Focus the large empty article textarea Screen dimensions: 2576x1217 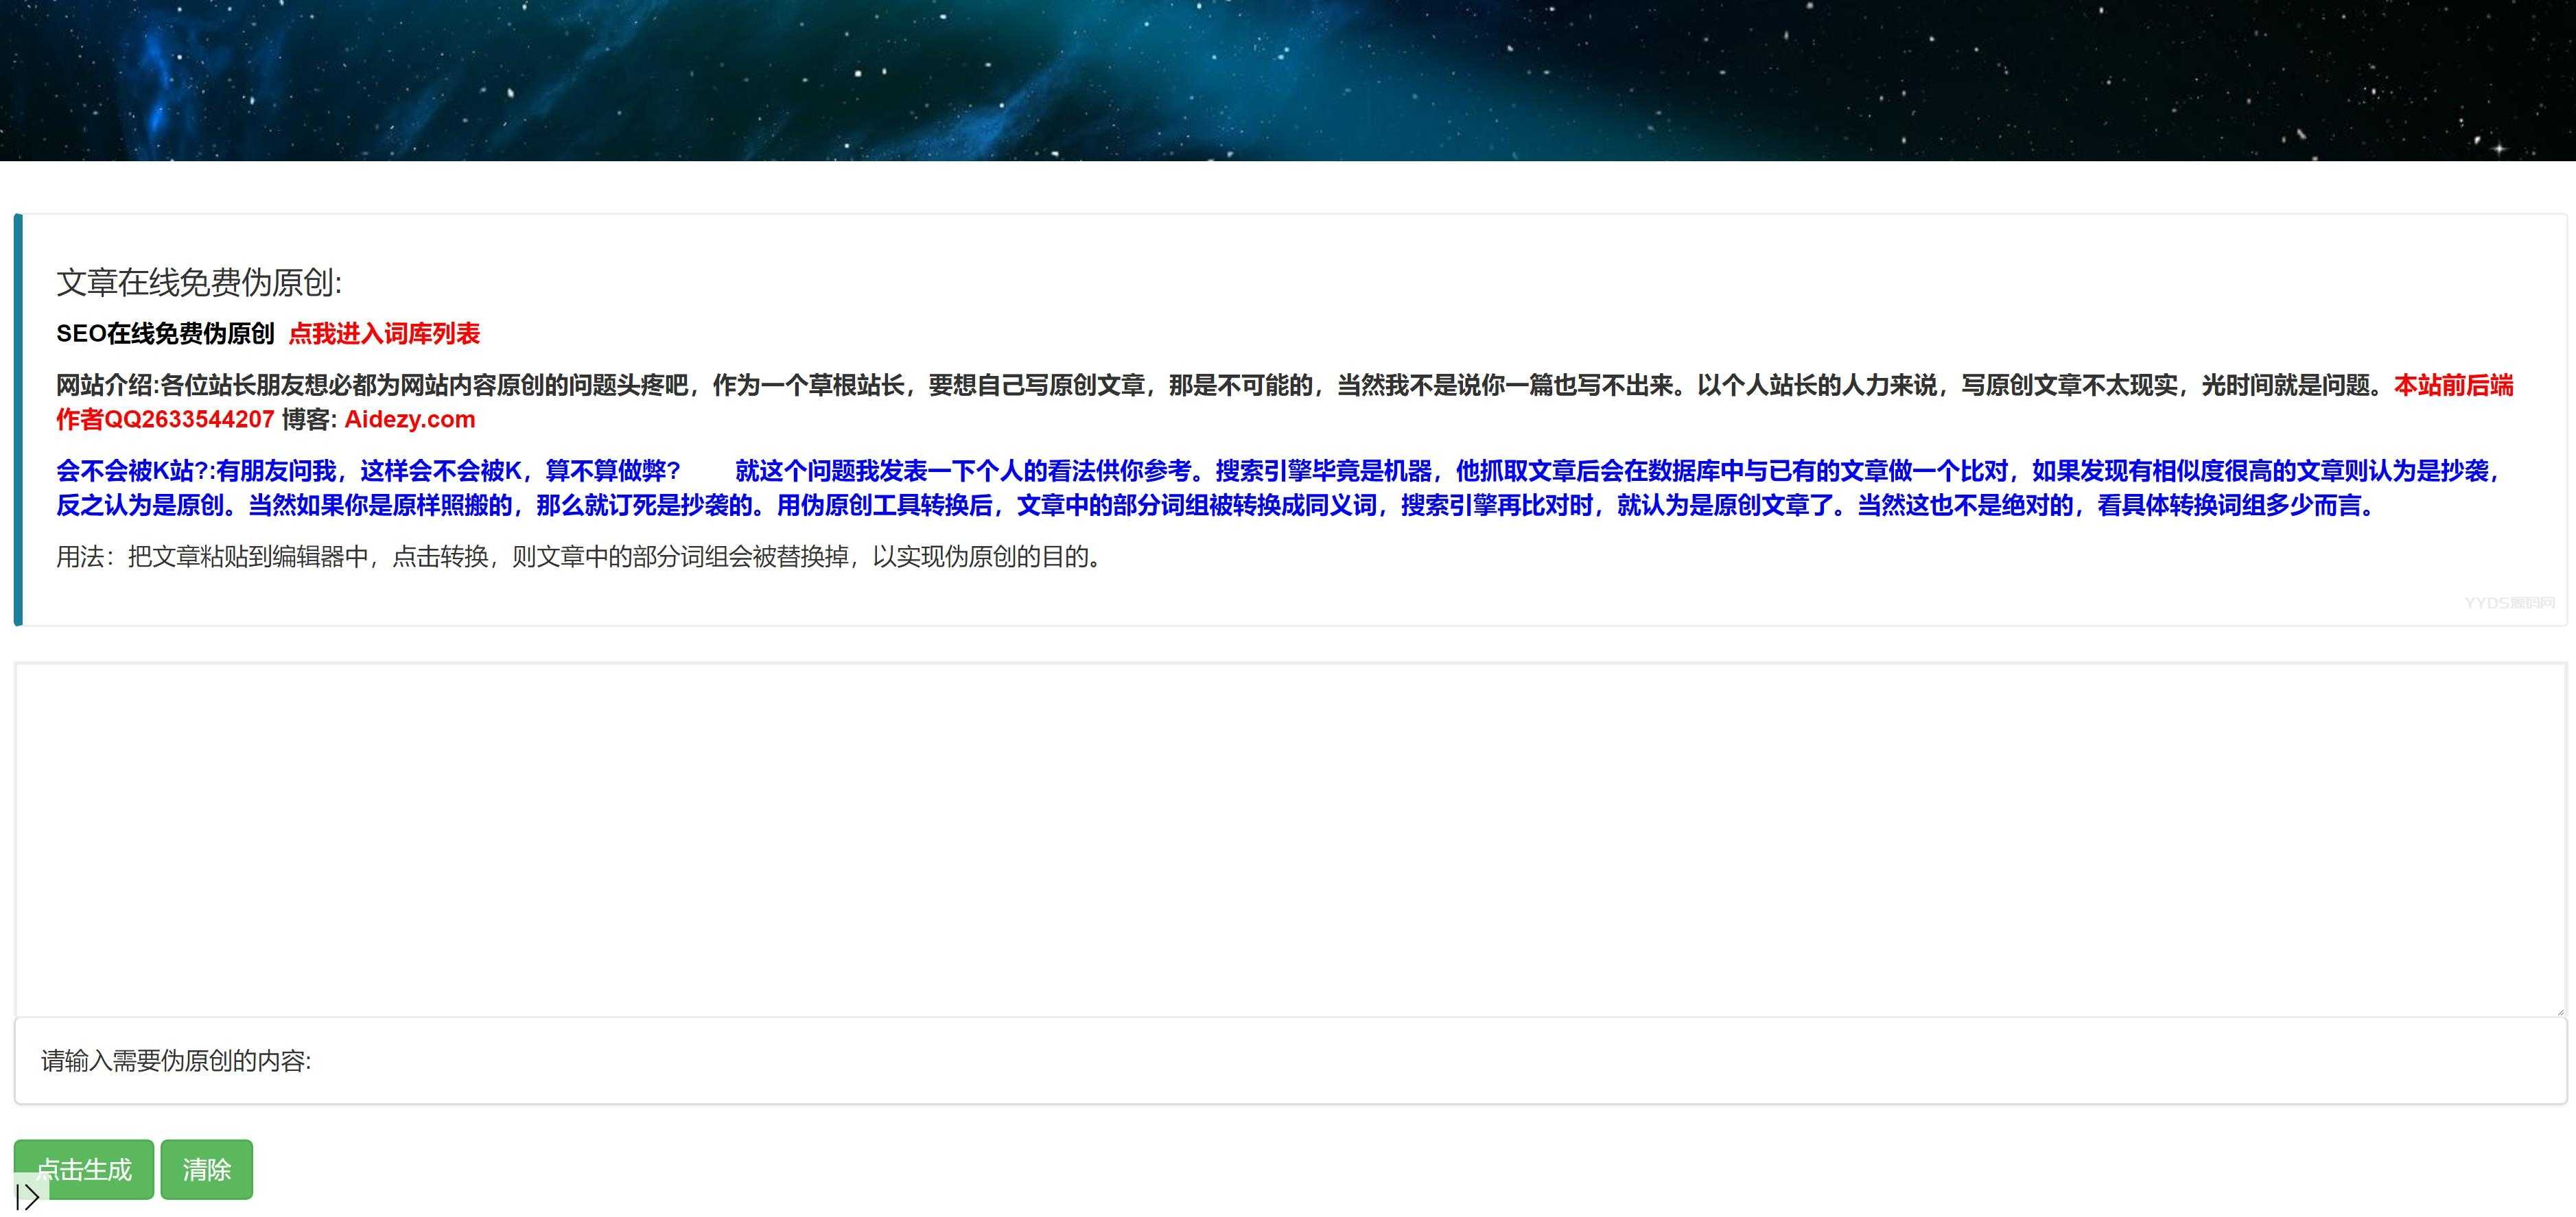[x=1288, y=838]
